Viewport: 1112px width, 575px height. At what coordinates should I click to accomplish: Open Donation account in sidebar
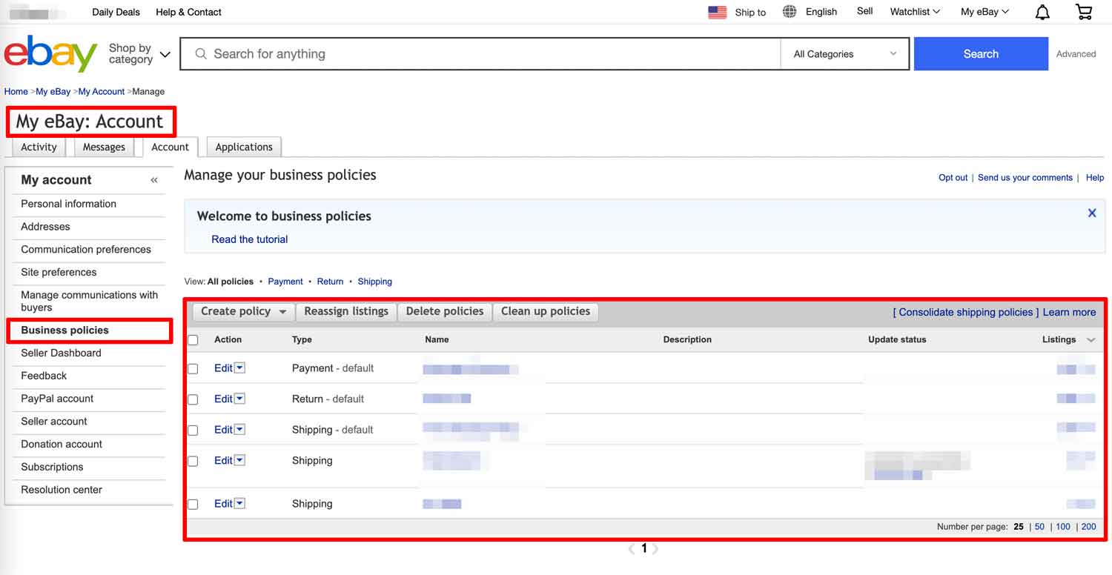(x=62, y=445)
